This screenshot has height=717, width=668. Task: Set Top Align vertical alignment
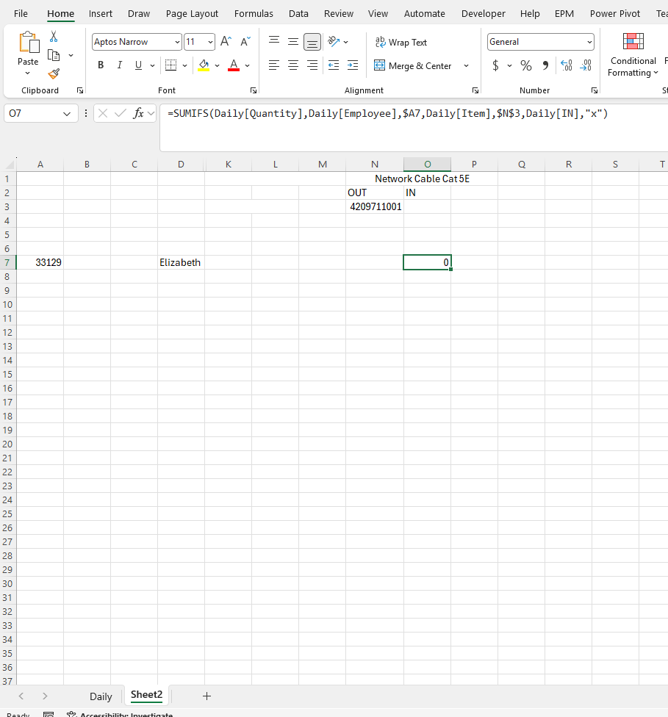pyautogui.click(x=274, y=42)
